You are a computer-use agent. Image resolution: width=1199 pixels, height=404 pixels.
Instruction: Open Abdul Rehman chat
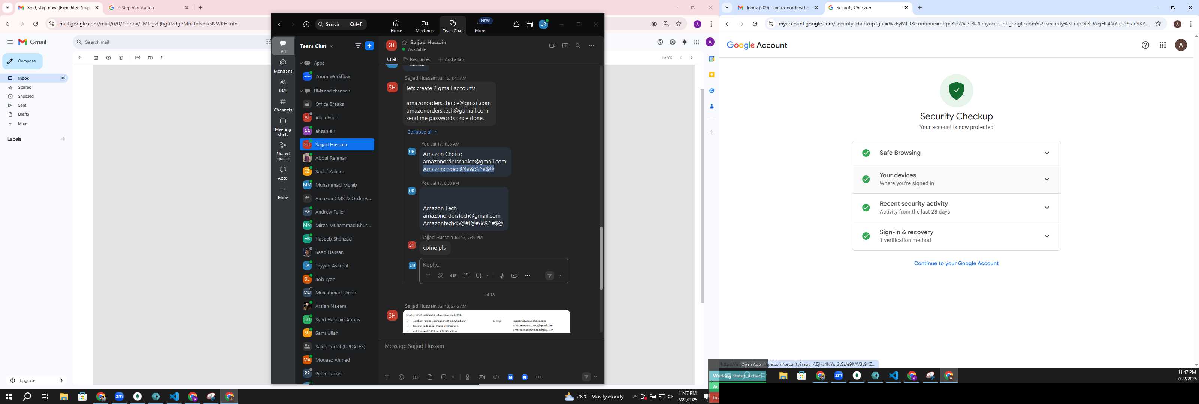click(337, 158)
